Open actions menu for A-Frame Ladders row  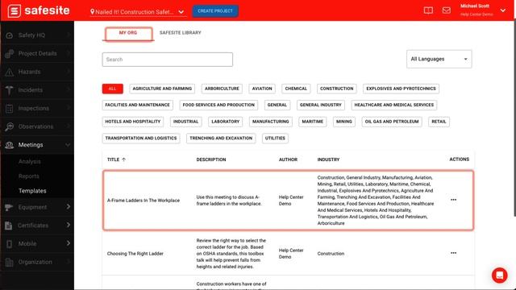[x=453, y=200]
